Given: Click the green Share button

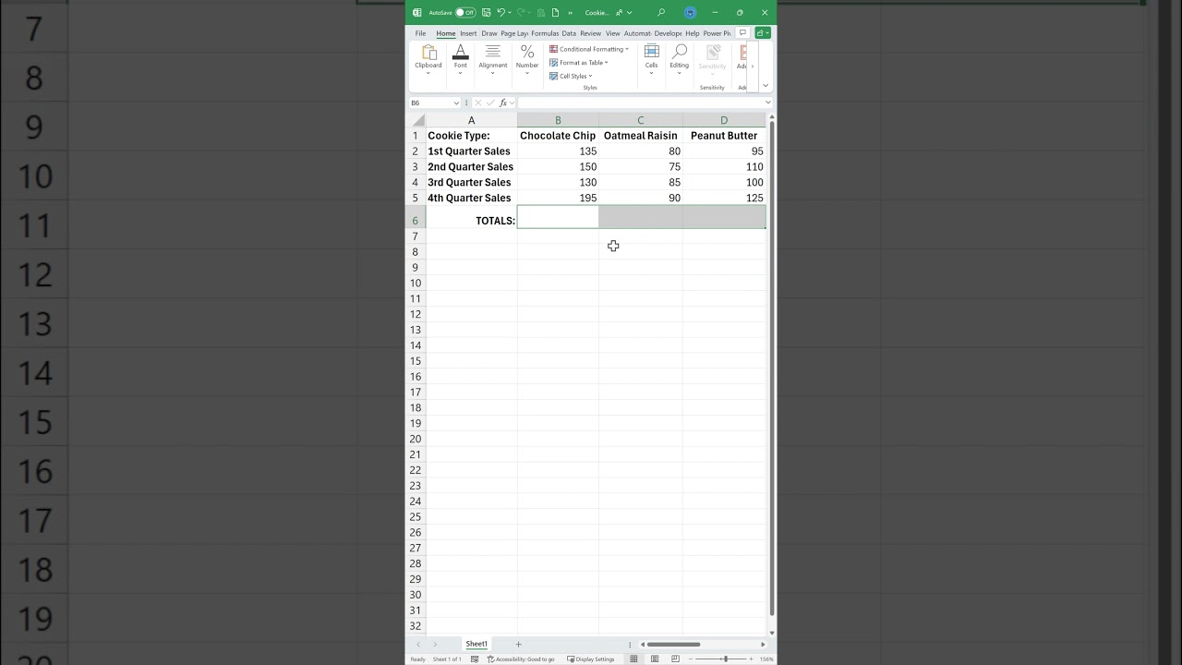Looking at the screenshot, I should (x=763, y=32).
